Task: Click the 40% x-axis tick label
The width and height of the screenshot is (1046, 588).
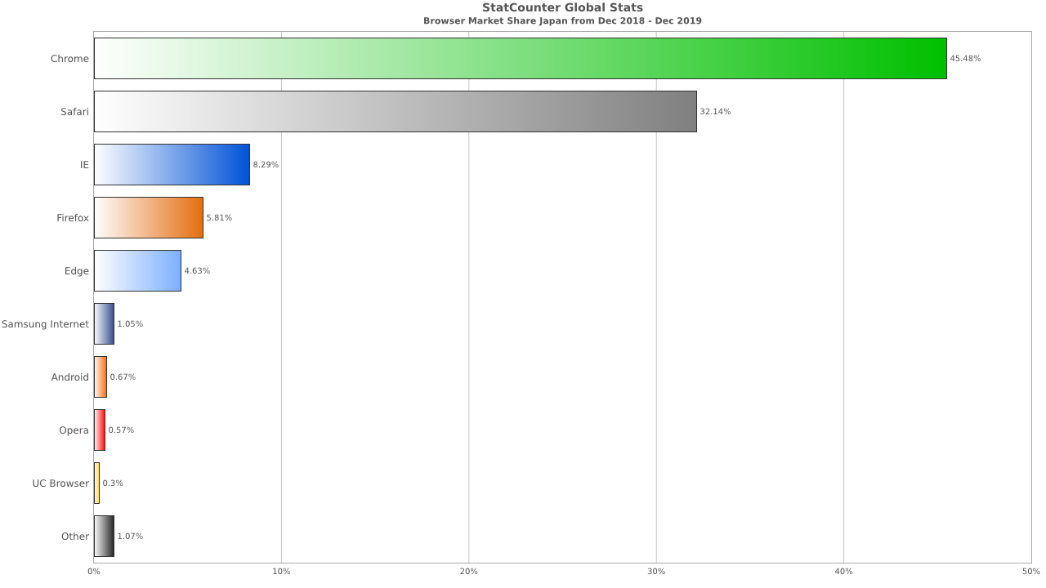Action: tap(843, 571)
